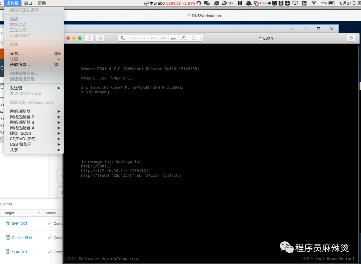Click the date 8月24日 in the menu bar
Viewport: 361px width, 264px height.
[348, 3]
